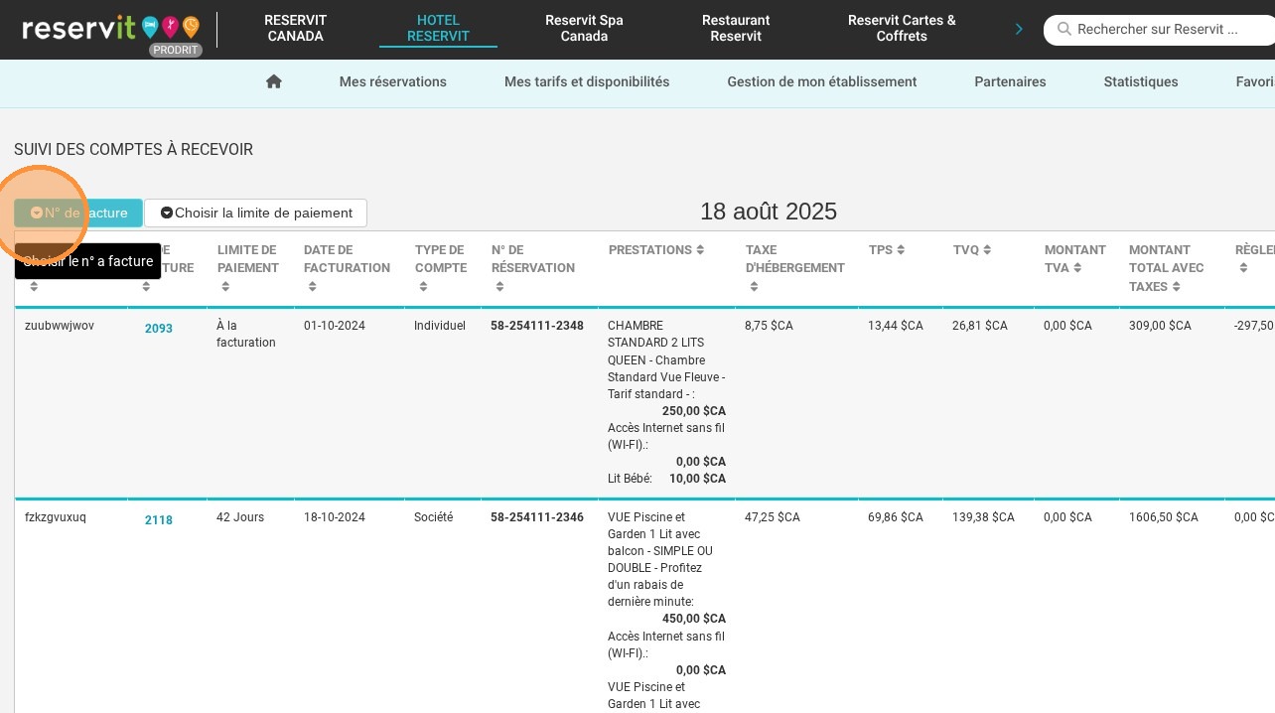Open Reservit Cartes & Coffrets tab

pos(902,28)
